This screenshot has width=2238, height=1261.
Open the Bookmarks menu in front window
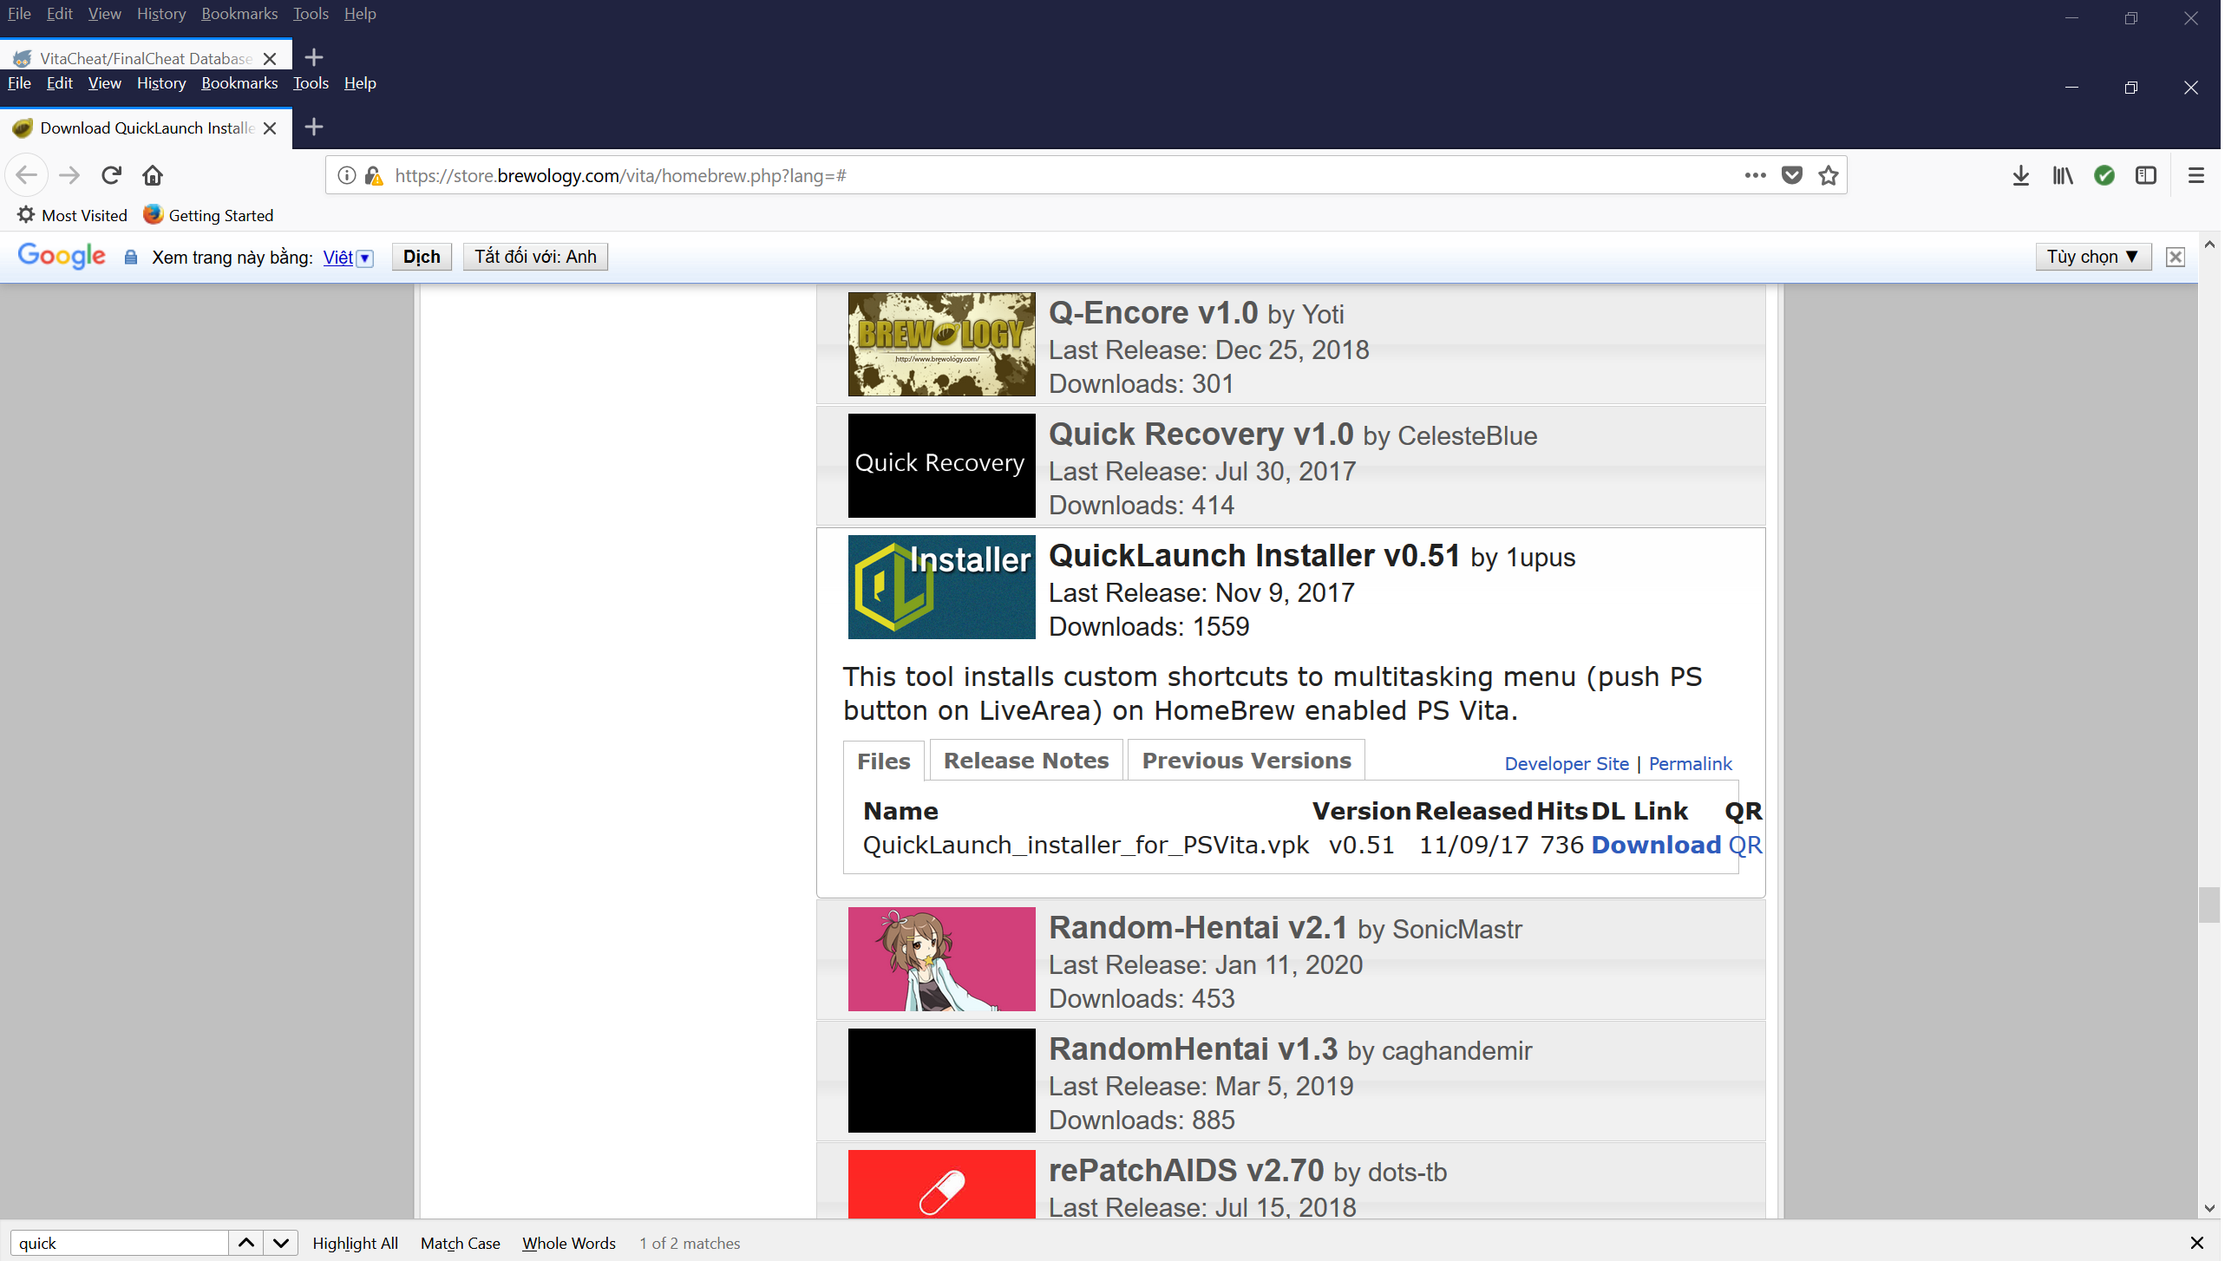pos(239,83)
